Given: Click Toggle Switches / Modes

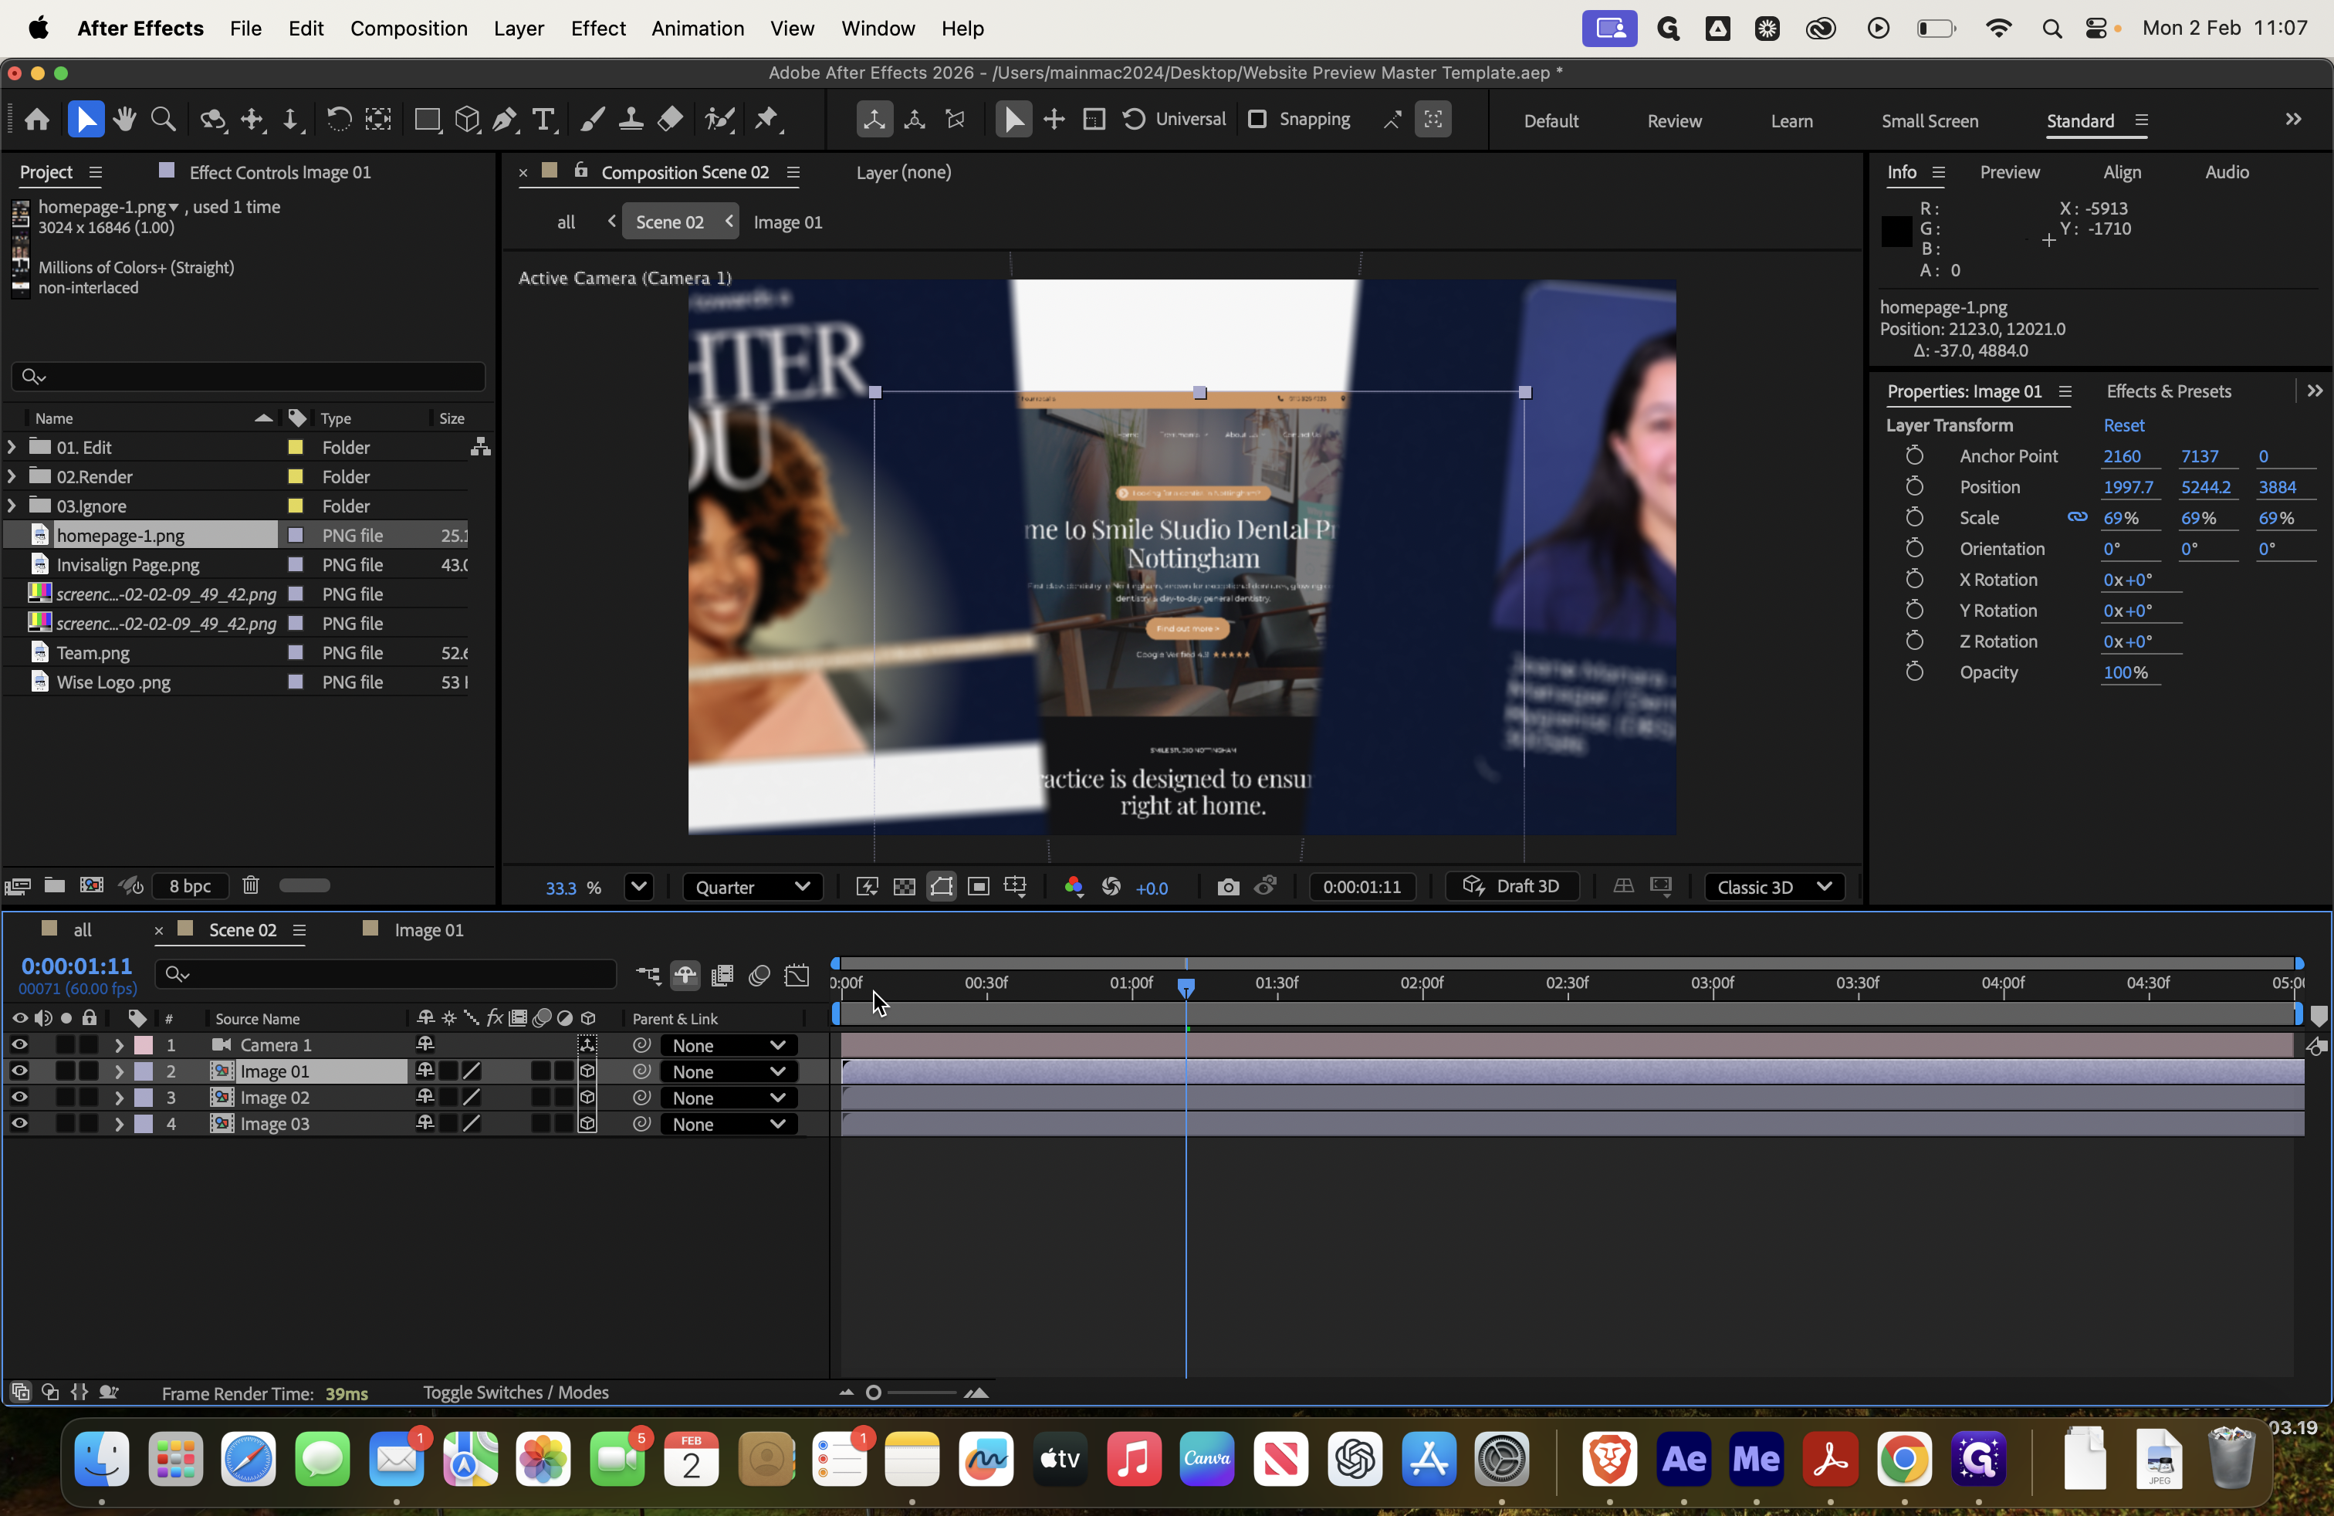Looking at the screenshot, I should tap(516, 1392).
